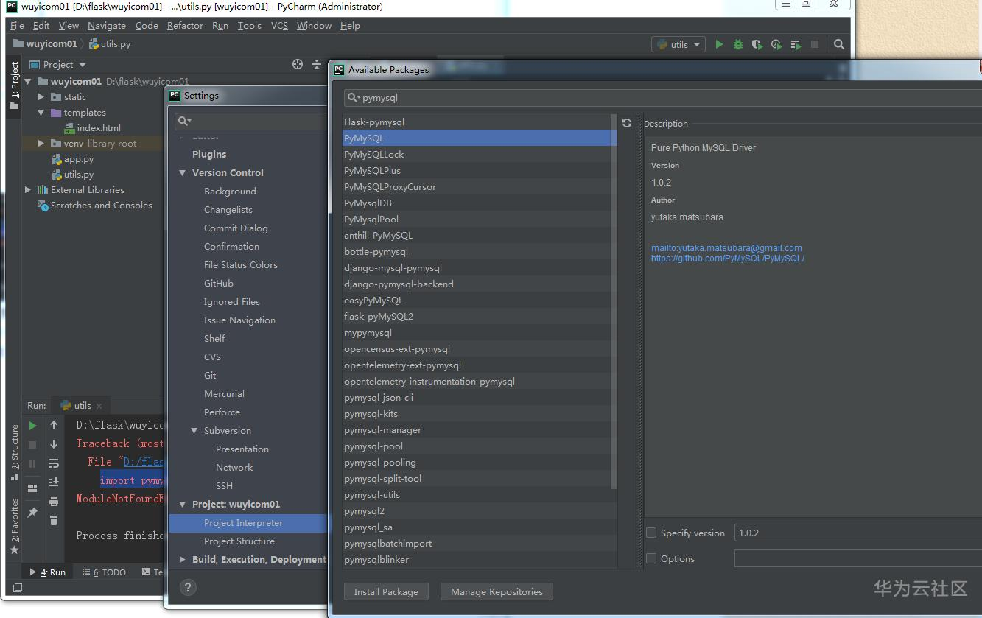Collapse all in Project panel
Viewport: 982px width, 618px height.
tap(317, 64)
